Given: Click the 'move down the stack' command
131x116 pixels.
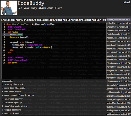Looking at the screenshot, I should pyautogui.click(x=14, y=88).
